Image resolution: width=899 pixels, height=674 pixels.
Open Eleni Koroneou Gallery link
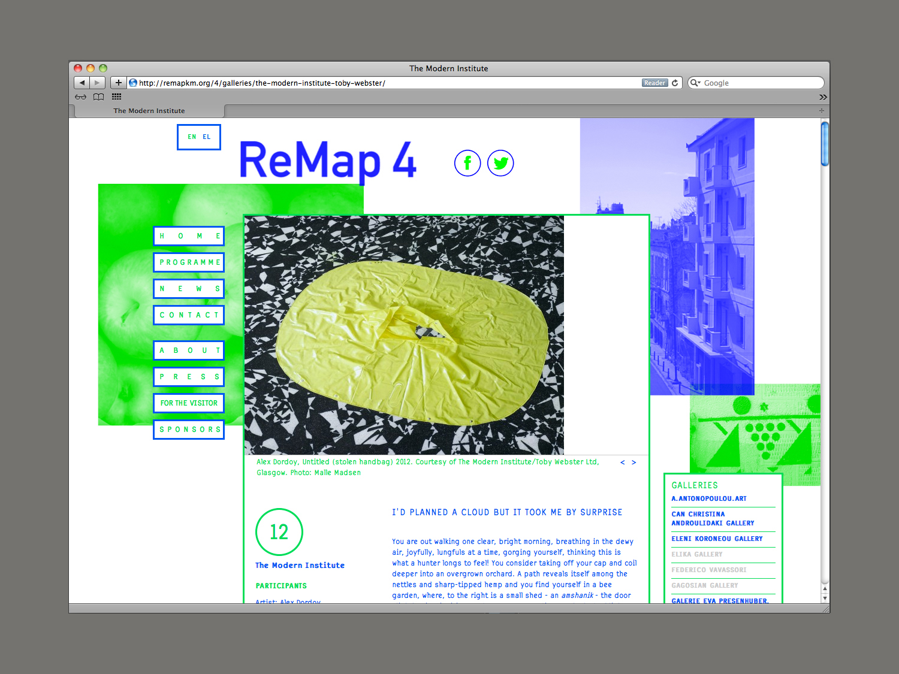pyautogui.click(x=717, y=539)
